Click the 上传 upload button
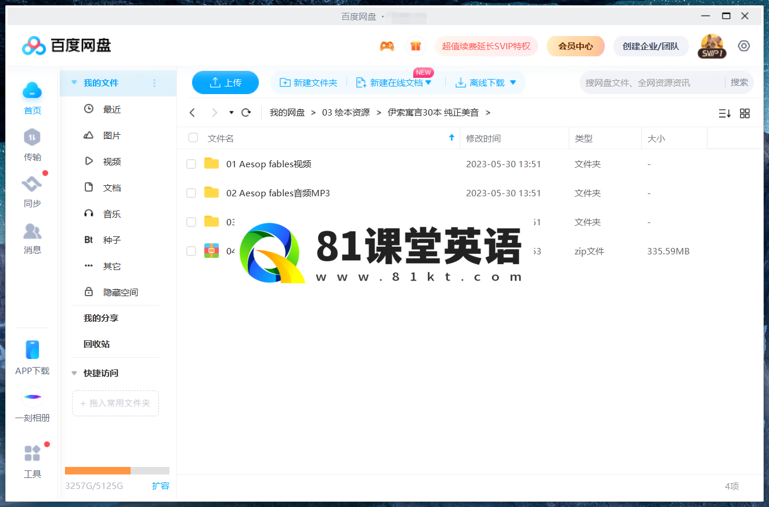Image resolution: width=769 pixels, height=507 pixels. click(225, 82)
